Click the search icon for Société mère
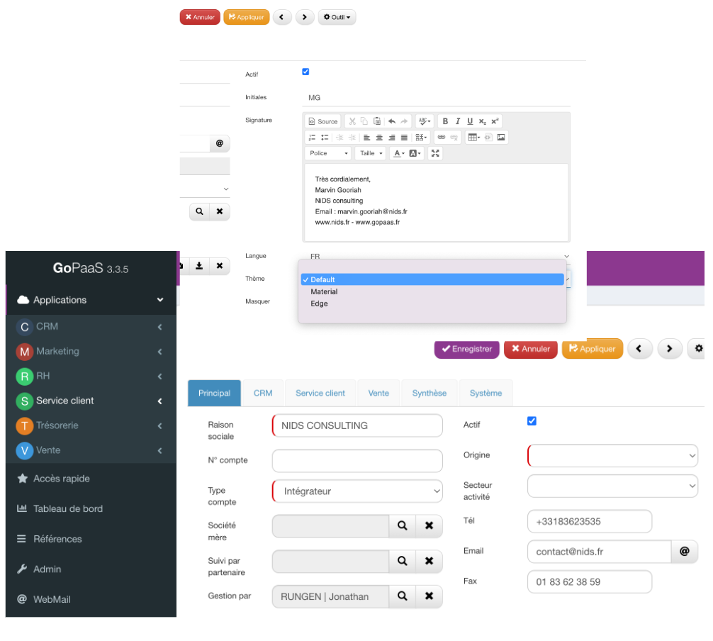The image size is (713, 641). (x=402, y=525)
